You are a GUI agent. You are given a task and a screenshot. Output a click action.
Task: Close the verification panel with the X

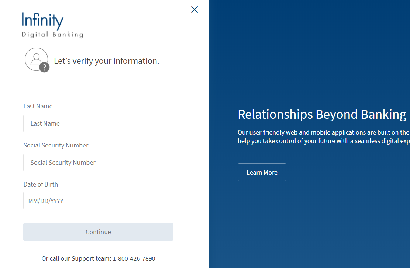[194, 10]
